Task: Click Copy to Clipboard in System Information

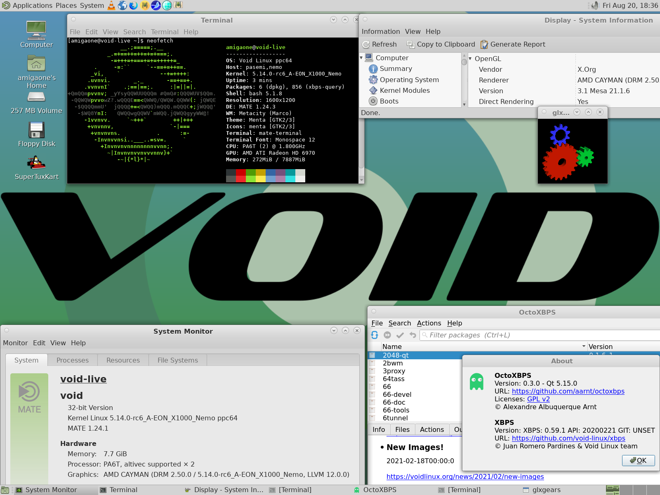Action: point(441,44)
